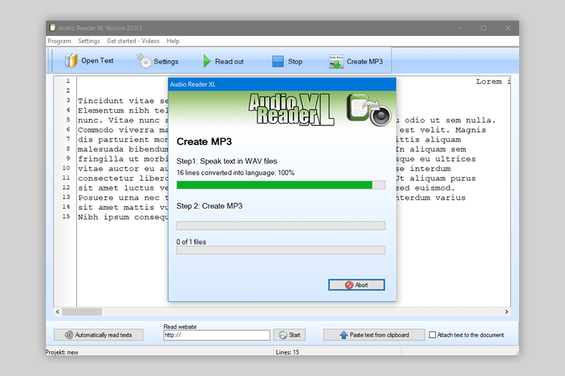Click the Audio Reader XL dialog title bar

click(x=282, y=85)
